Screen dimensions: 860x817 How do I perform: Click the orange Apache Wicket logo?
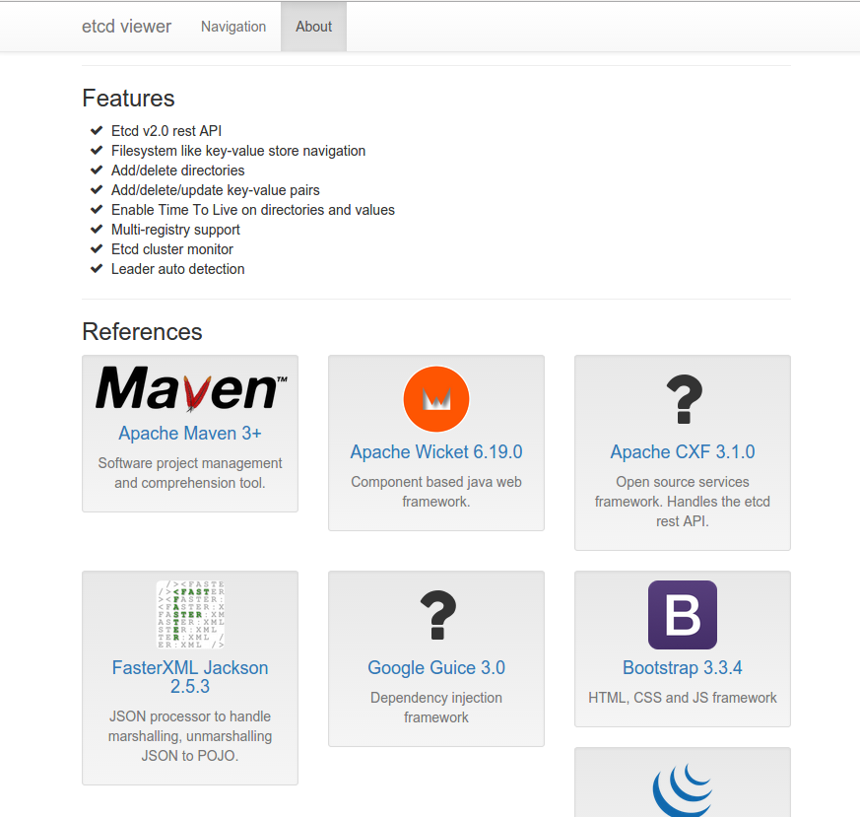pos(436,399)
